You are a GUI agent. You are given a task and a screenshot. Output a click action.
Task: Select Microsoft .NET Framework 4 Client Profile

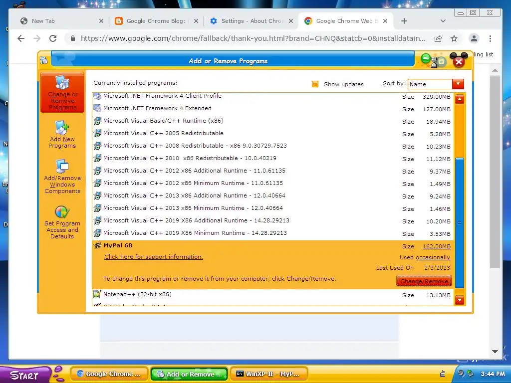pyautogui.click(x=272, y=96)
